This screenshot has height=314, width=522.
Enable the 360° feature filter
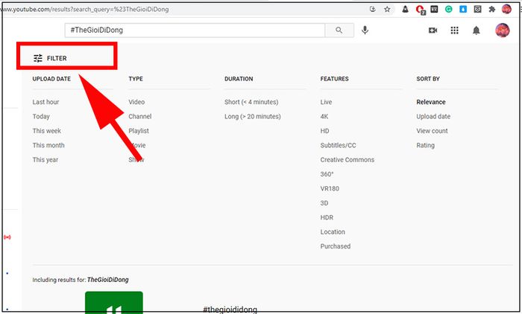click(x=327, y=174)
